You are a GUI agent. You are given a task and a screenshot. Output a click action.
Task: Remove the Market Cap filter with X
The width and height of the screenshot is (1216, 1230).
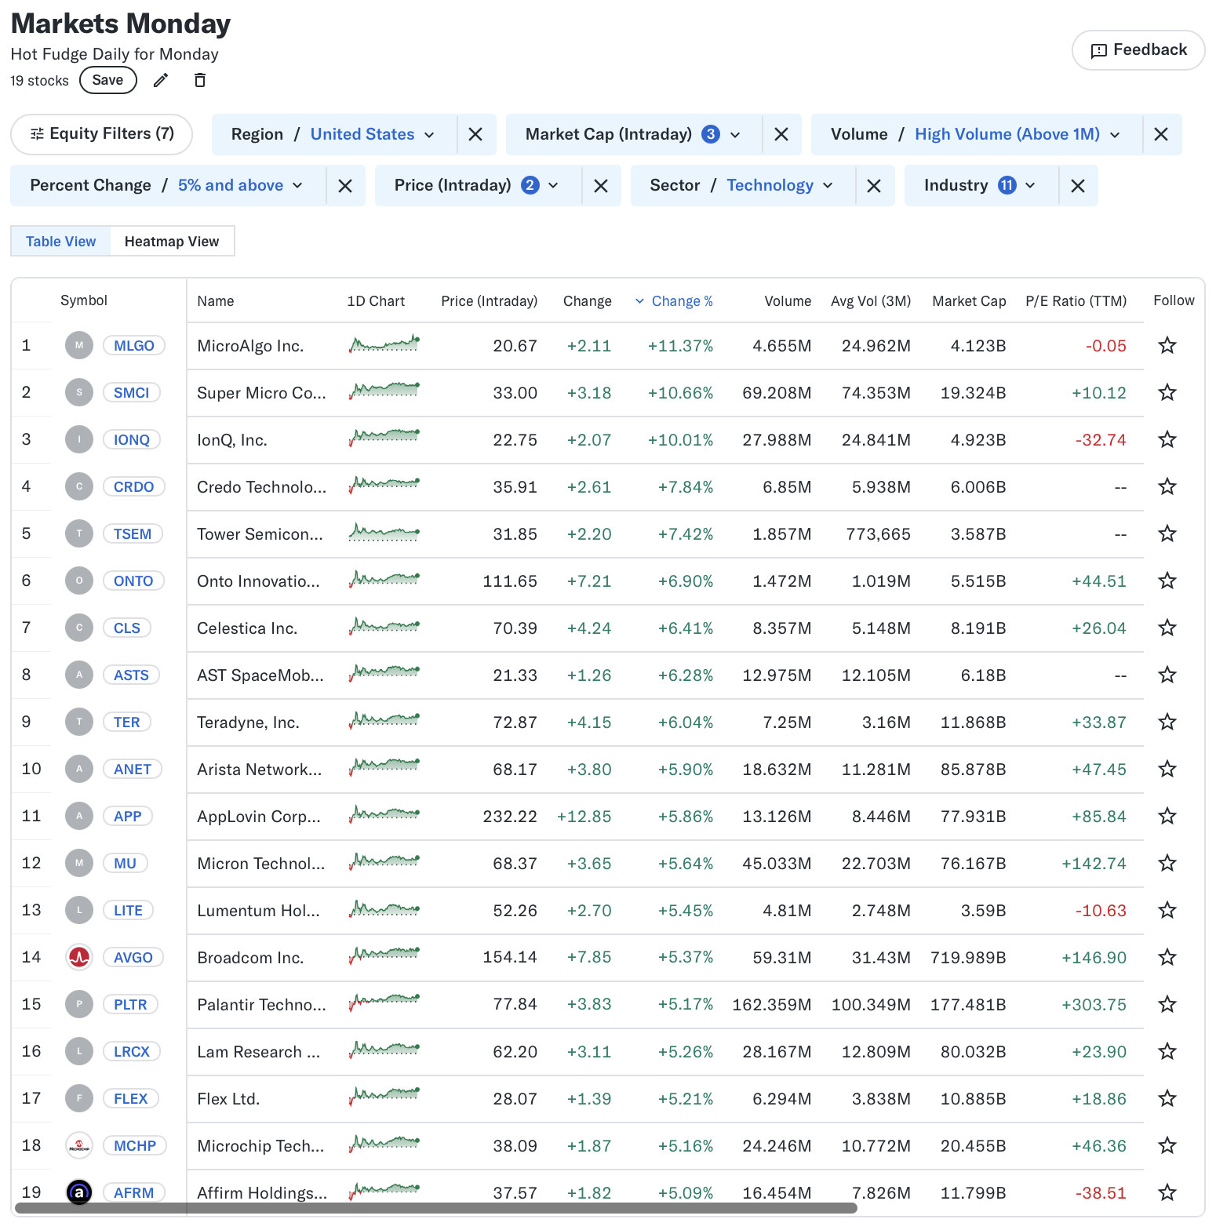(x=781, y=134)
